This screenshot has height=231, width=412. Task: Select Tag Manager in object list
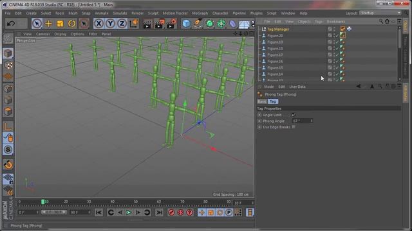tap(278, 29)
